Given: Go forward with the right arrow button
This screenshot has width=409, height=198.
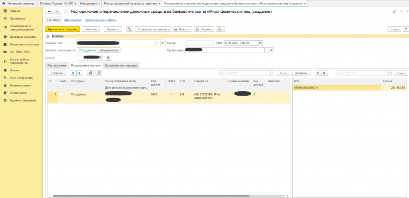Looking at the screenshot, I should (x=57, y=12).
